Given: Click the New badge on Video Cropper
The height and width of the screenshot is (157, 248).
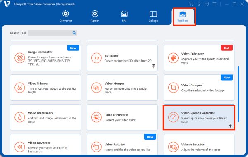Looking at the screenshot, I should tap(227, 78).
